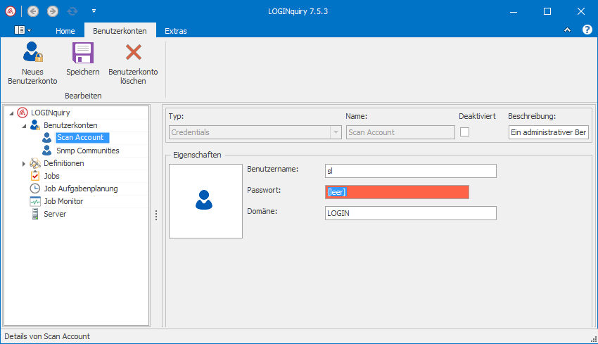Toggle the Deaktiviert checkbox
The height and width of the screenshot is (344, 598).
click(464, 132)
